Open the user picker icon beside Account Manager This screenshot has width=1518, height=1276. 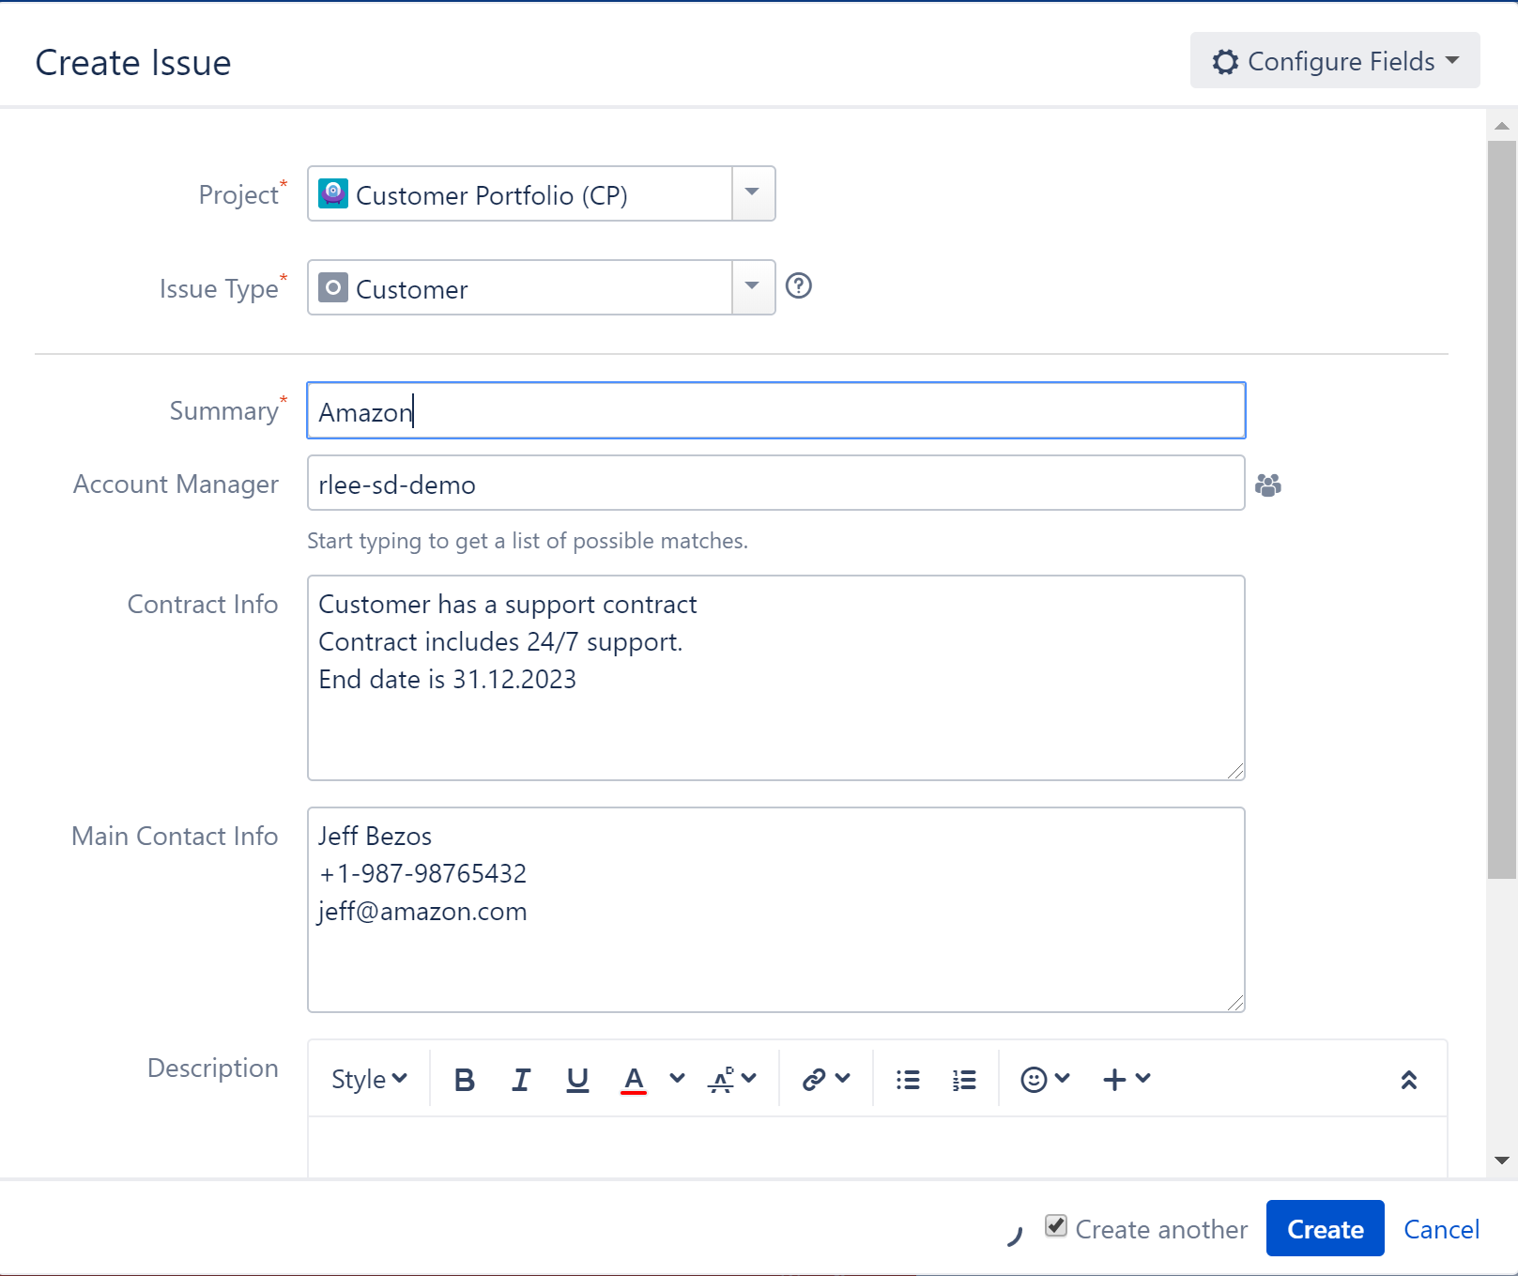point(1268,484)
